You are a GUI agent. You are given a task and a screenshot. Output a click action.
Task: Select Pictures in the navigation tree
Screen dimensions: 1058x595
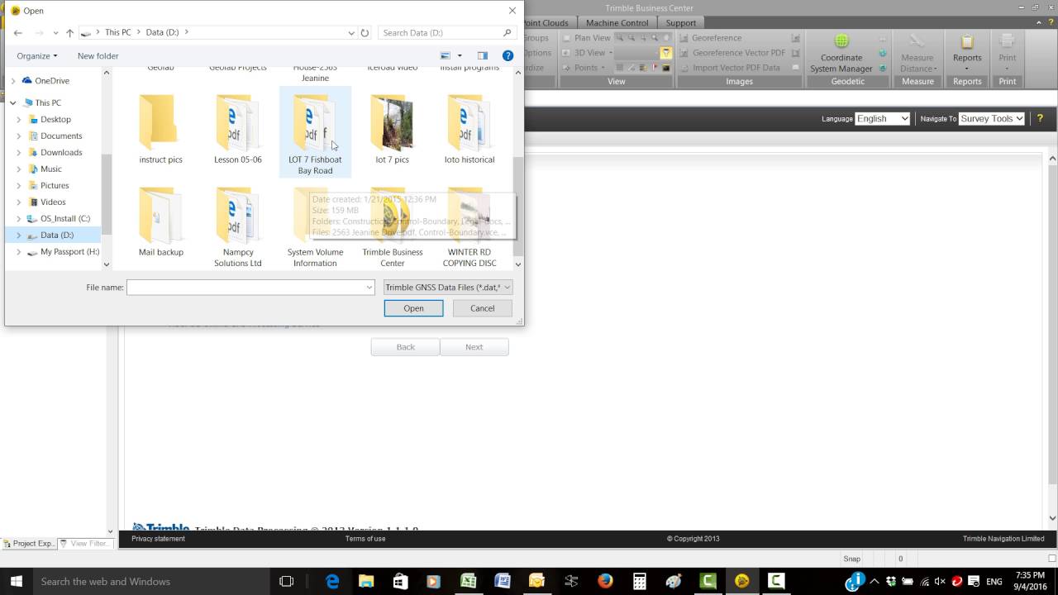tap(55, 185)
